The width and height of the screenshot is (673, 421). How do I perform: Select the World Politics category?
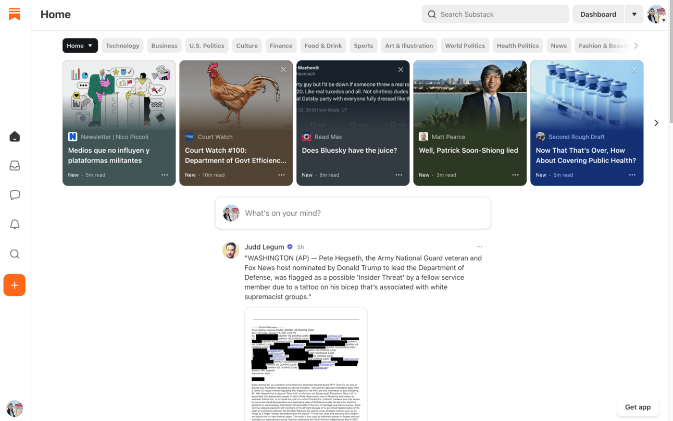click(465, 46)
